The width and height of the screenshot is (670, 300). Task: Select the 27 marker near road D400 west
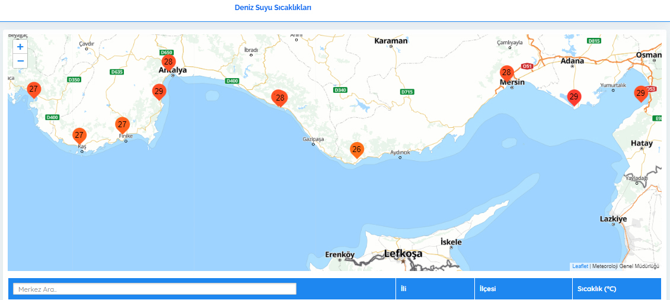pyautogui.click(x=34, y=91)
